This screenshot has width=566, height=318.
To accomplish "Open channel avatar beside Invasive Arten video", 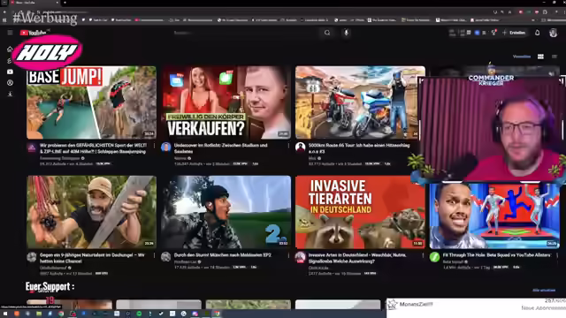I will tap(301, 257).
